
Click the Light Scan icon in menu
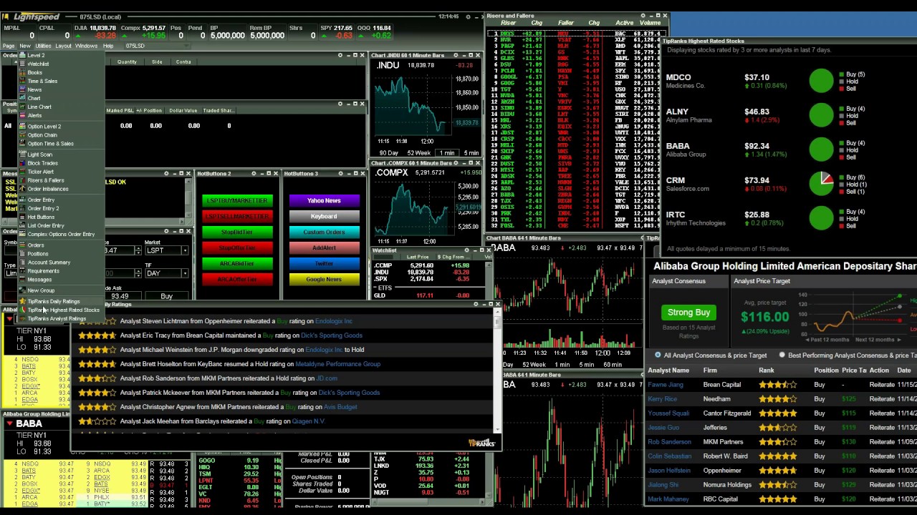click(22, 154)
